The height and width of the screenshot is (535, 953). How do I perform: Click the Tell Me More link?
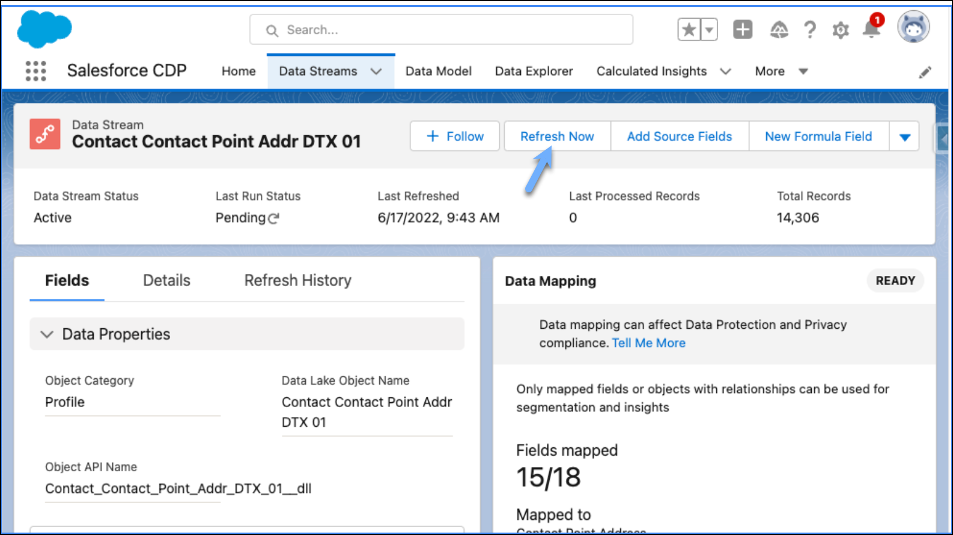pyautogui.click(x=648, y=343)
